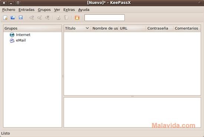Sort entries by the Comentarios column header
This screenshot has height=137, width=204.
[187, 28]
